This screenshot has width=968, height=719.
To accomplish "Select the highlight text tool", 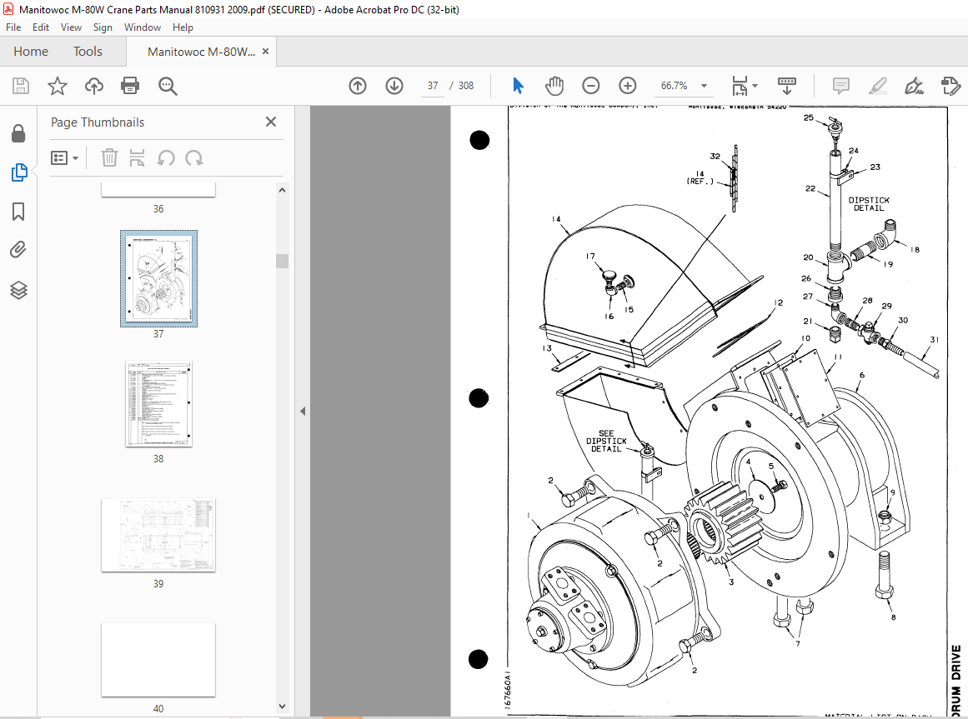I will pos(877,86).
